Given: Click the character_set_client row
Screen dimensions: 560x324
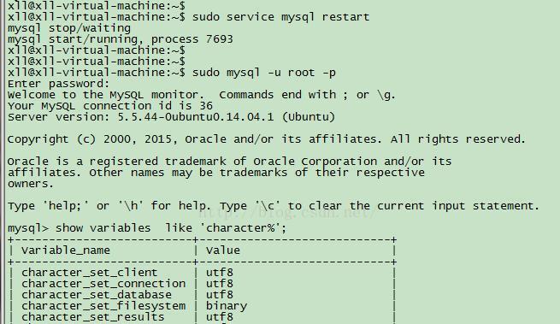Looking at the screenshot, I should [202, 273].
